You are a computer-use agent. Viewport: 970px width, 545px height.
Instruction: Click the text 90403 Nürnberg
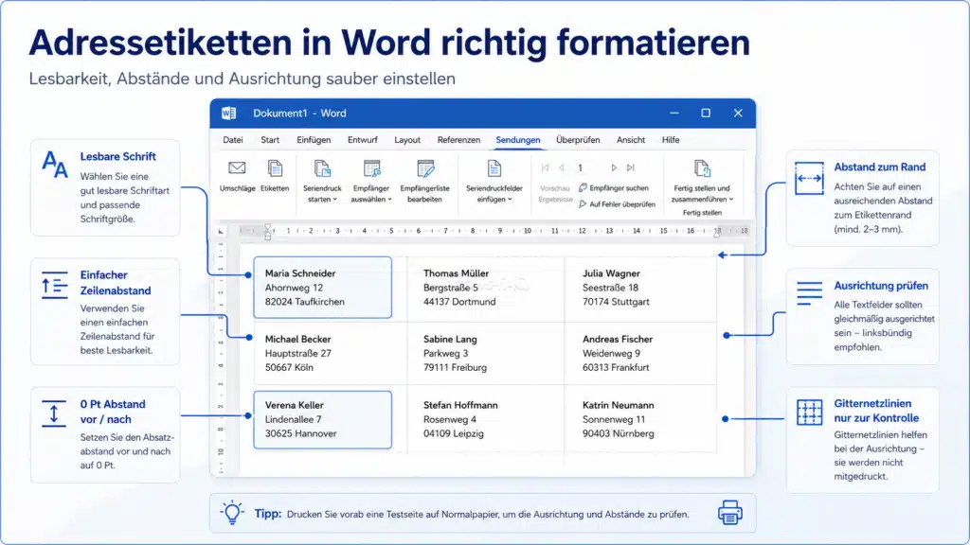pyautogui.click(x=618, y=433)
